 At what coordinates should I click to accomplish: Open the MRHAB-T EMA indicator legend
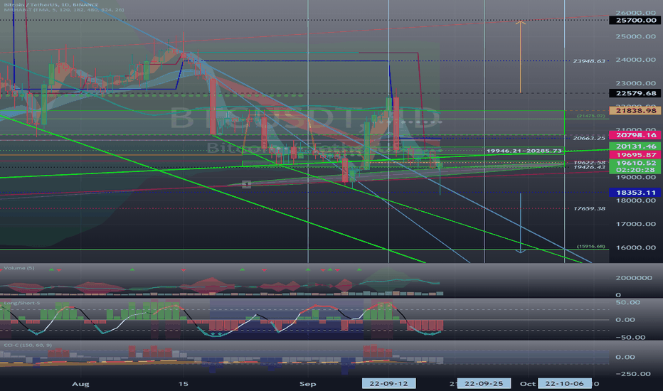[x=64, y=10]
